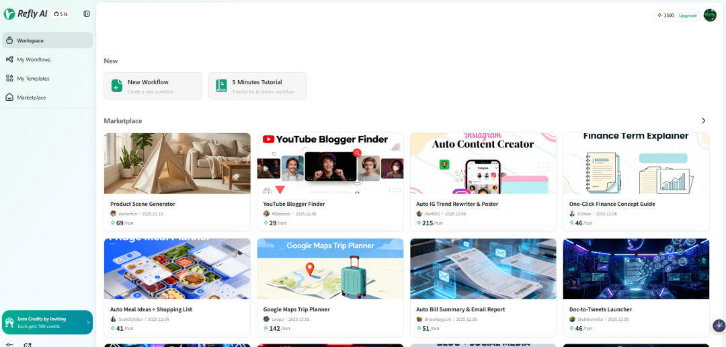
Task: Click the 215 /run credit price
Action: pyautogui.click(x=430, y=223)
